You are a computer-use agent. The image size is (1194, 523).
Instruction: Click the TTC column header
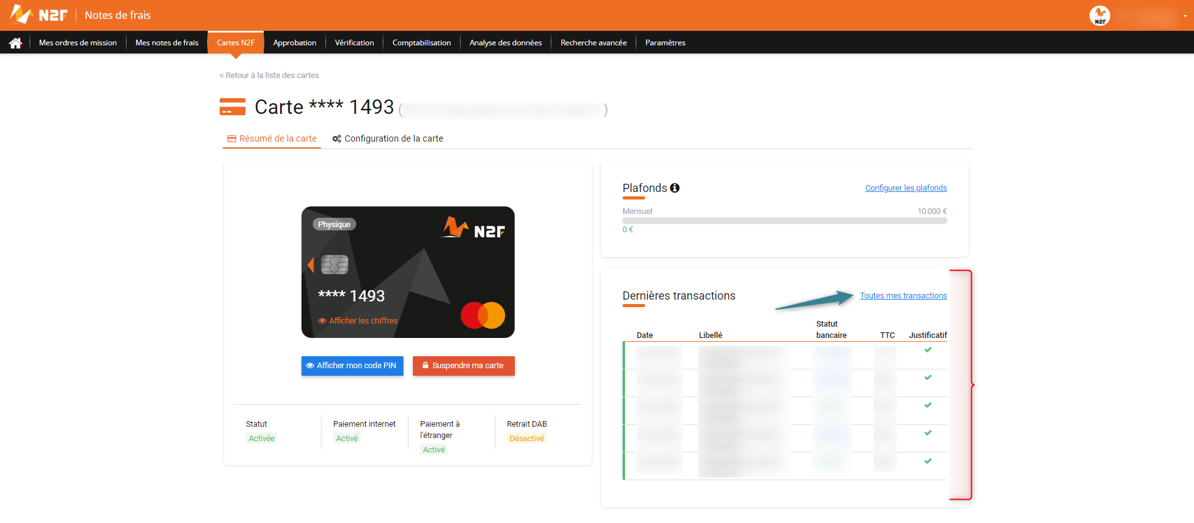click(887, 335)
